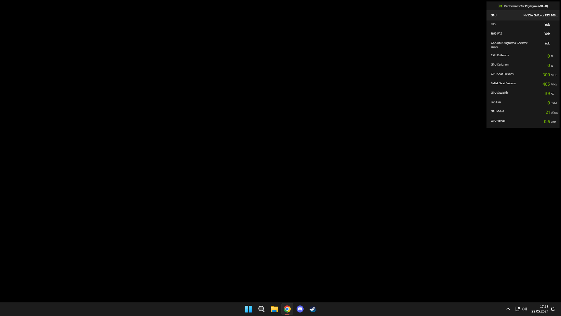The image size is (561, 316).
Task: Open the taskbar Search icon
Action: tap(262, 309)
